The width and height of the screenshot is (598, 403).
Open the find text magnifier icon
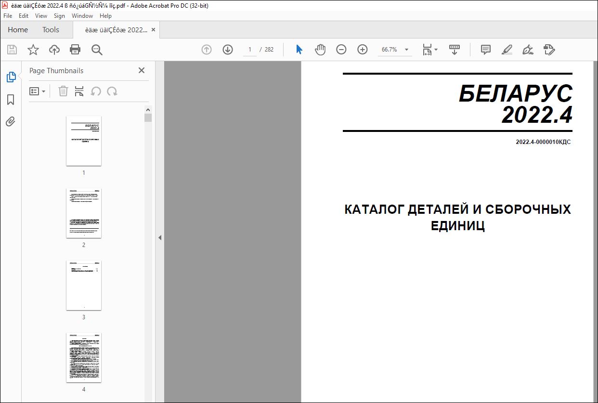coord(97,50)
